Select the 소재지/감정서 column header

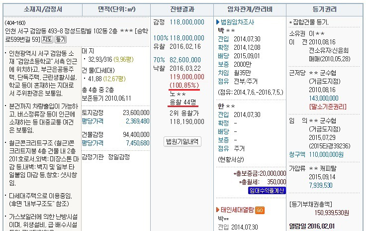point(43,9)
